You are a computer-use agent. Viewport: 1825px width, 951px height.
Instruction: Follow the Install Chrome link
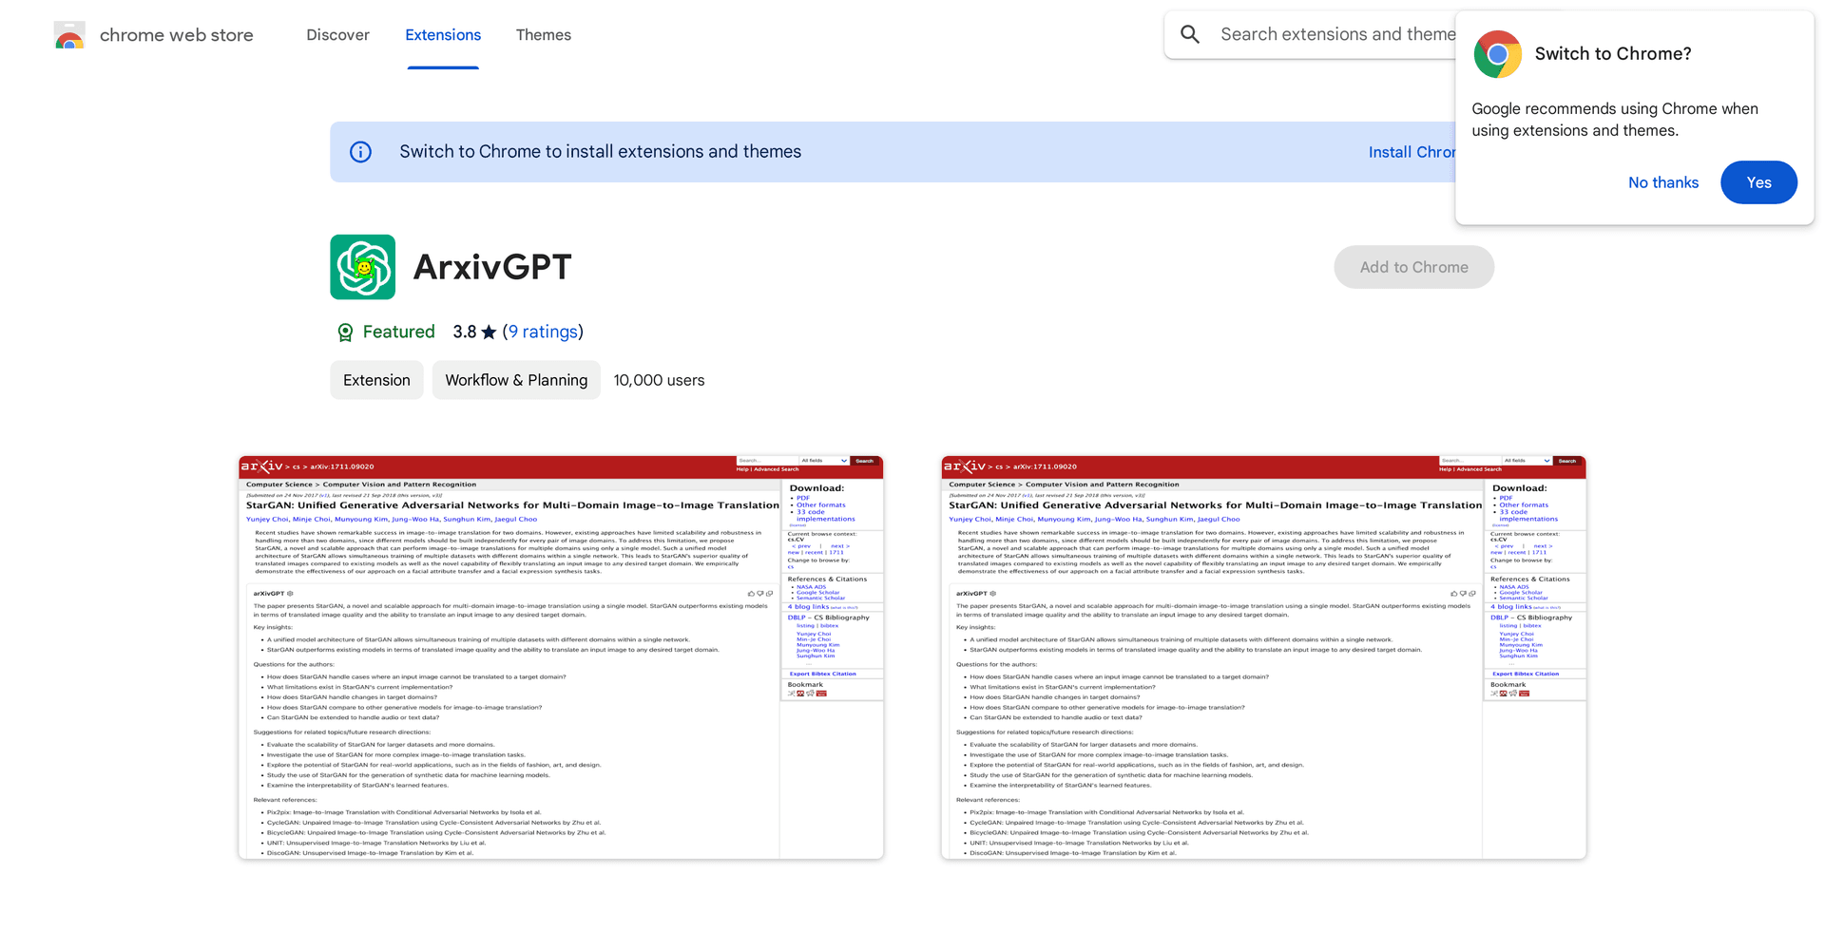coord(1412,152)
